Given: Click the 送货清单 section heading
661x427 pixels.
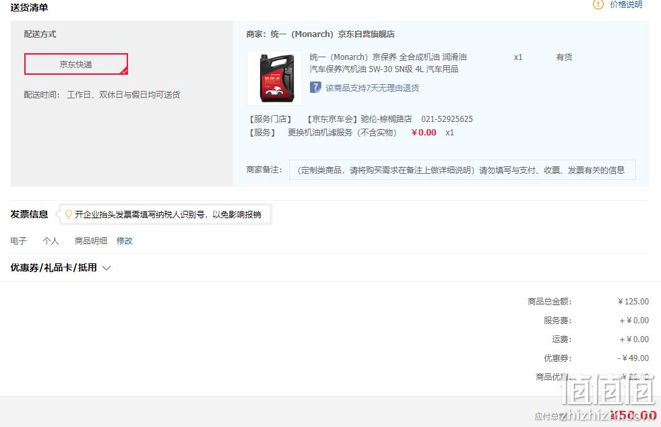Looking at the screenshot, I should (x=29, y=7).
